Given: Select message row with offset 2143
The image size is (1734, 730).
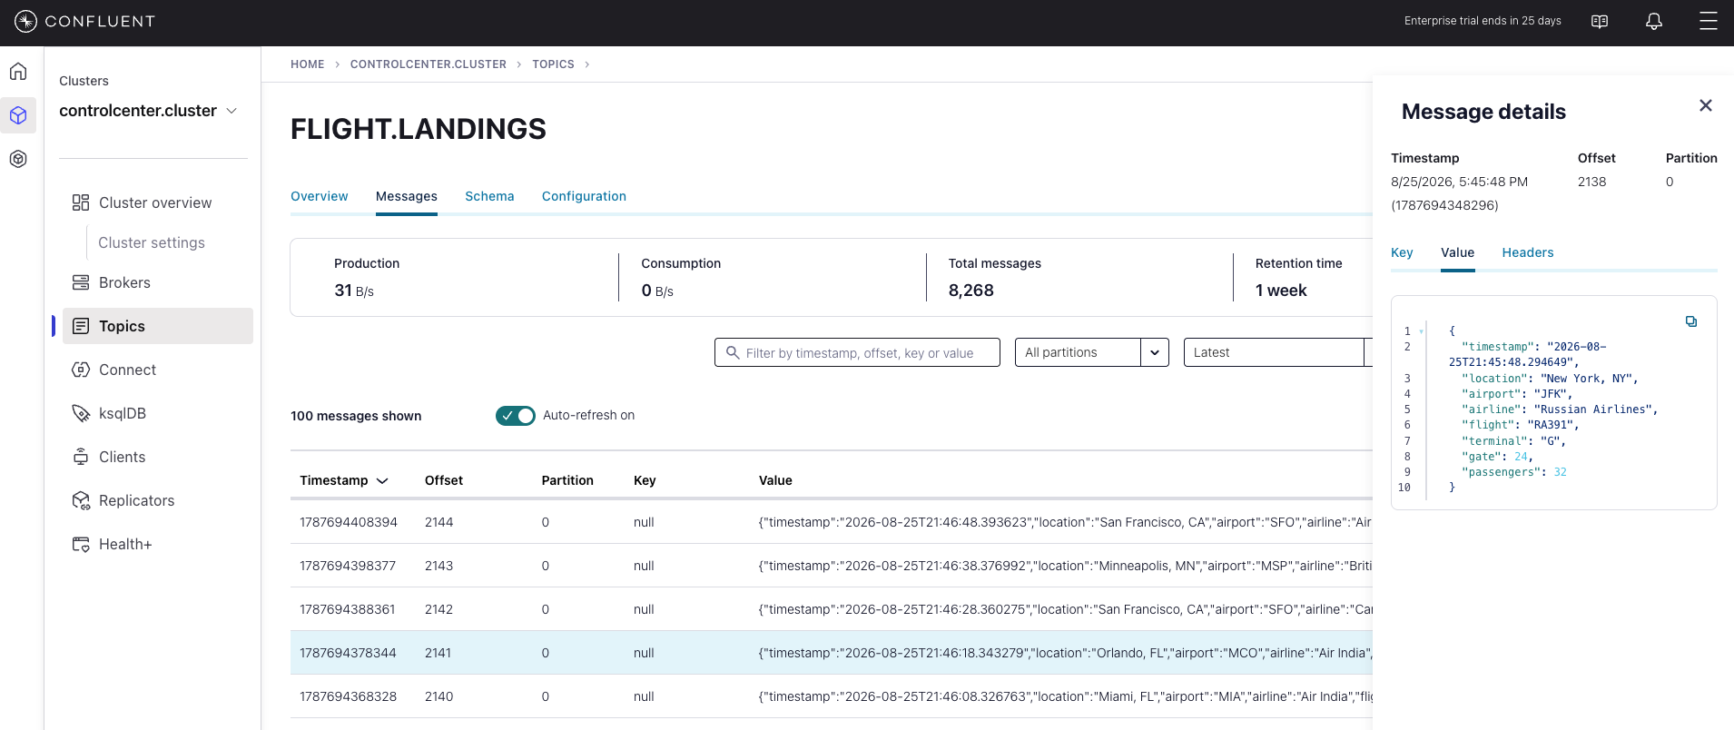Looking at the screenshot, I should [x=832, y=566].
